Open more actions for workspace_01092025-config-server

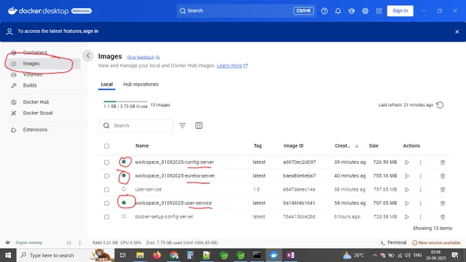coord(421,163)
